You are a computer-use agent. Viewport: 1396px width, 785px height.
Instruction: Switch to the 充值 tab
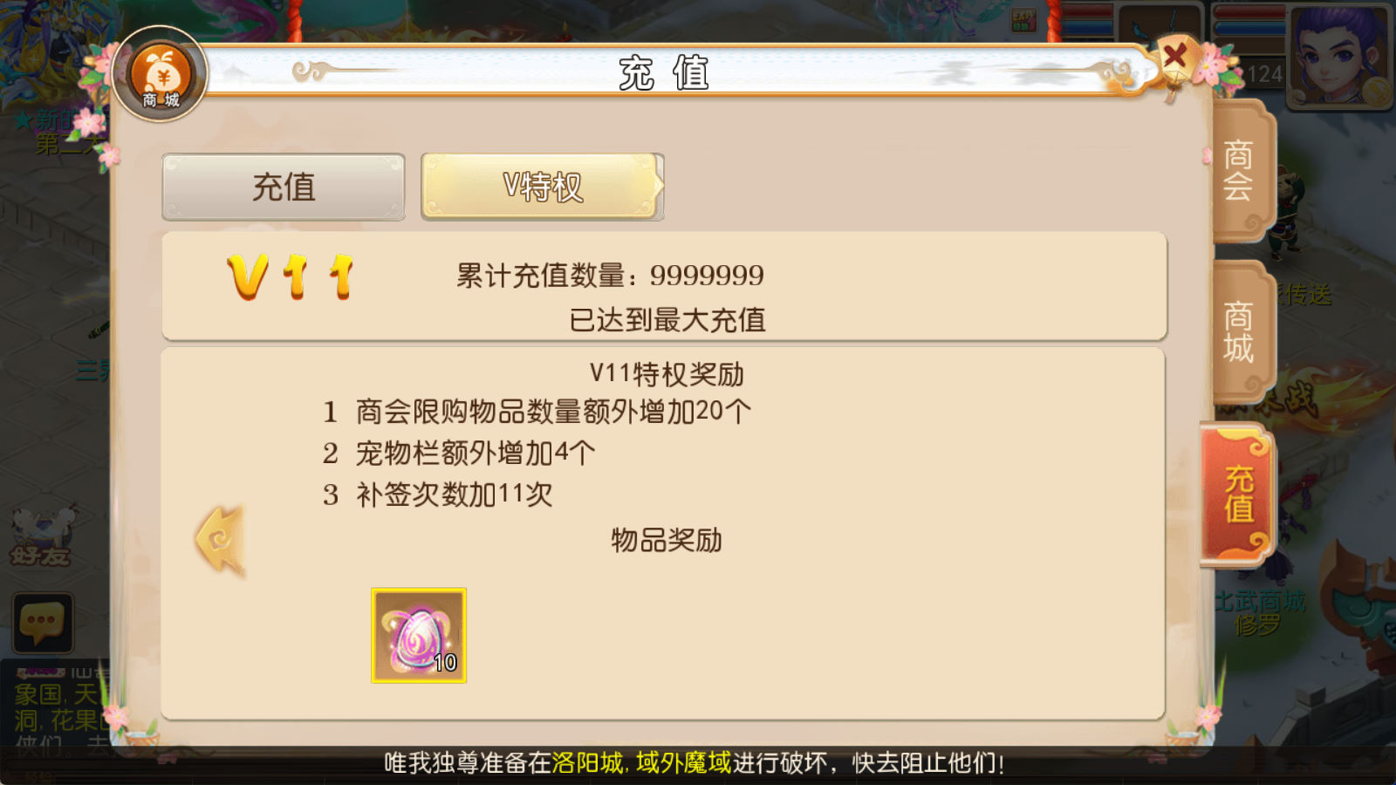click(284, 187)
